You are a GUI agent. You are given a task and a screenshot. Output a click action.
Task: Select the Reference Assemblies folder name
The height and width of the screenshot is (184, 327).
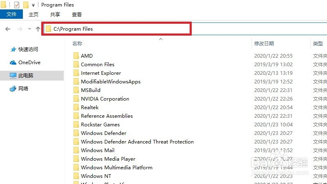(x=107, y=116)
